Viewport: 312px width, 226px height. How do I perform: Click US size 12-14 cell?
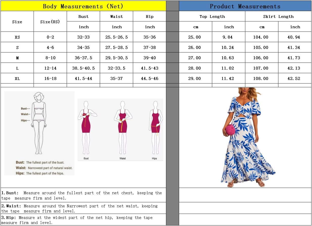point(50,68)
